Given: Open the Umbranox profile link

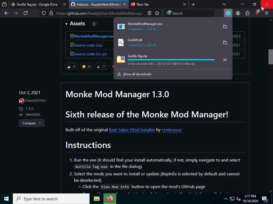Looking at the screenshot, I should [172, 130].
